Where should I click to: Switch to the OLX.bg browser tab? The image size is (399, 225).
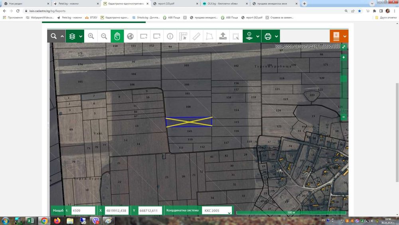(x=223, y=3)
